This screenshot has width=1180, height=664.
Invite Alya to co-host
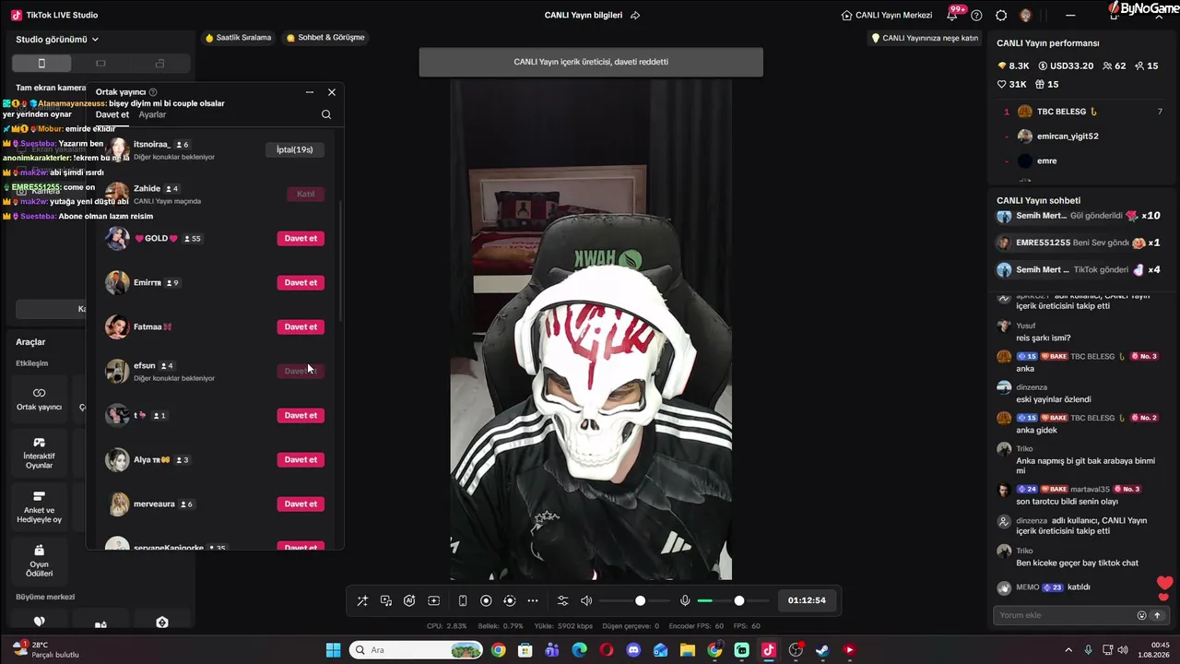[301, 459]
